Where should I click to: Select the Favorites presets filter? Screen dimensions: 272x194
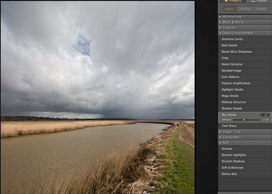point(245,9)
